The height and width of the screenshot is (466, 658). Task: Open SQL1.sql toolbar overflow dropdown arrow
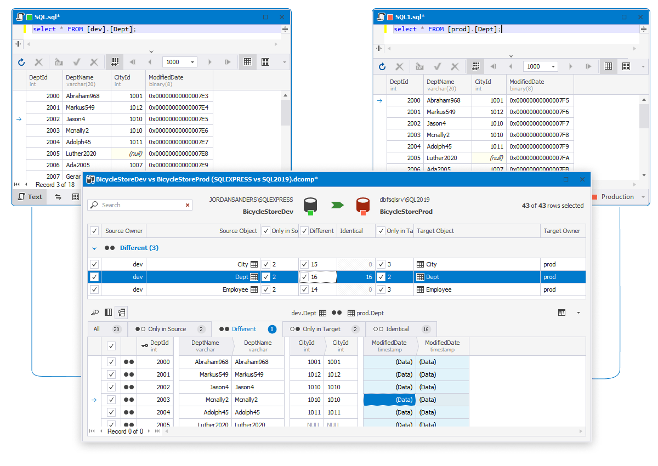[644, 67]
